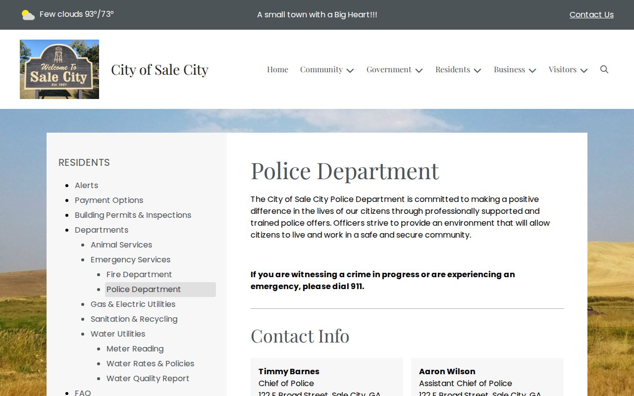The image size is (634, 396).
Task: Open Water Utilities sidebar link
Action: tap(118, 334)
